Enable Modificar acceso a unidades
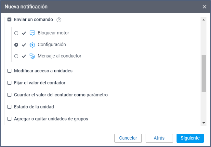Image resolution: width=211 pixels, height=147 pixels. pos(9,71)
